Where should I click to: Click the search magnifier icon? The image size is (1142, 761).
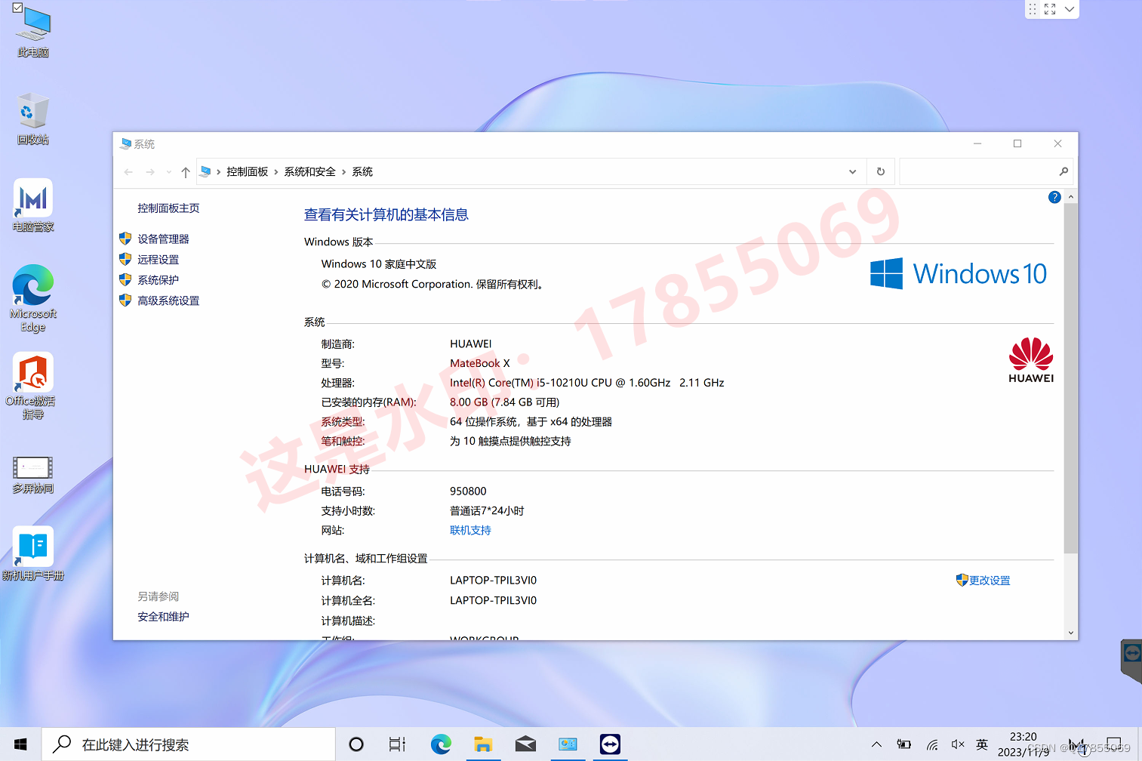point(1064,172)
